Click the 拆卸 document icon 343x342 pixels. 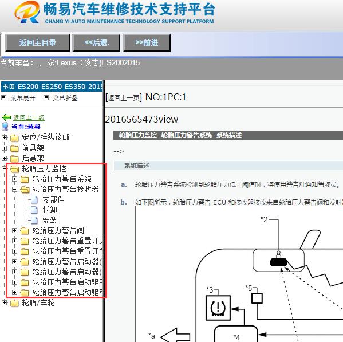tap(34, 210)
